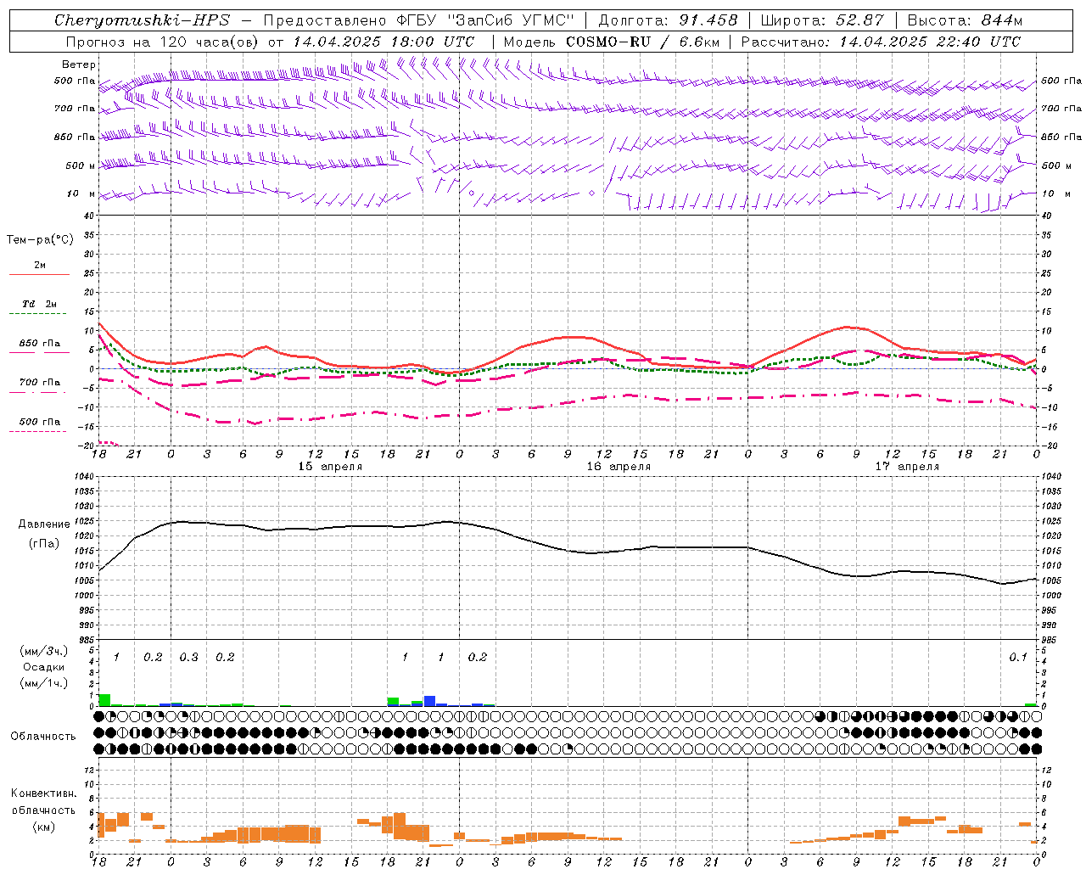The image size is (1086, 869).
Task: Click the 'Высота: 844м' elevation value
Action: click(965, 20)
